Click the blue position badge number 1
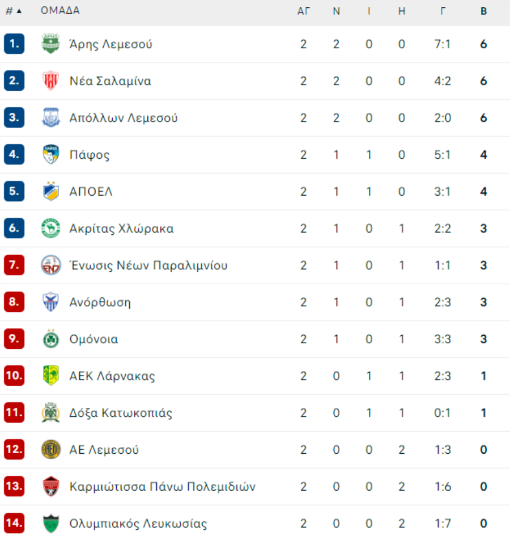The width and height of the screenshot is (510, 540). click(14, 44)
